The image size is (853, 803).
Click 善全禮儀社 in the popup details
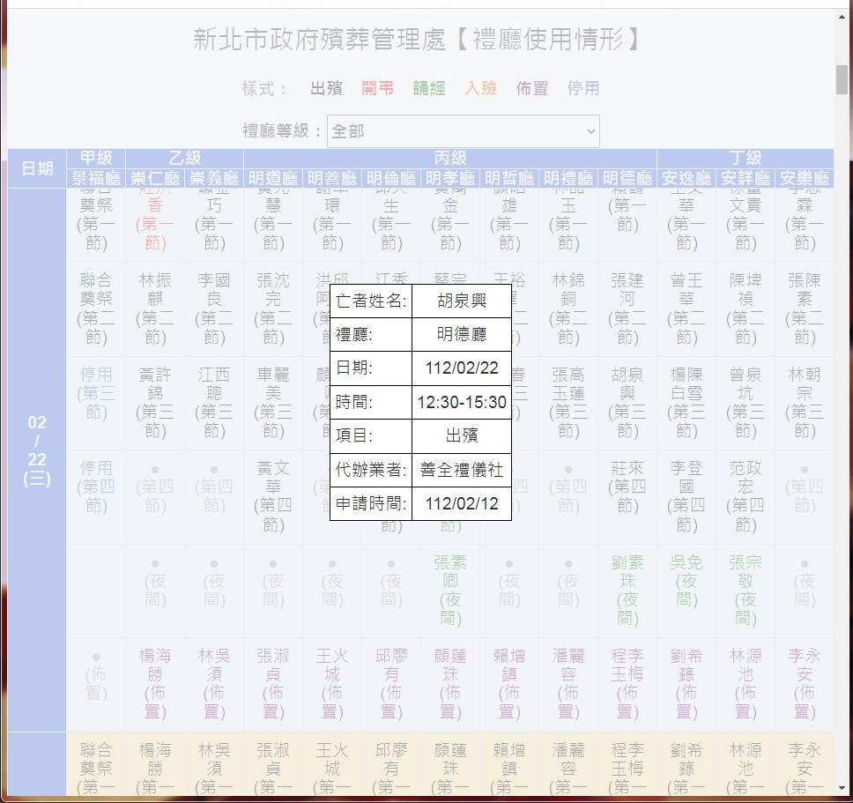coord(461,470)
